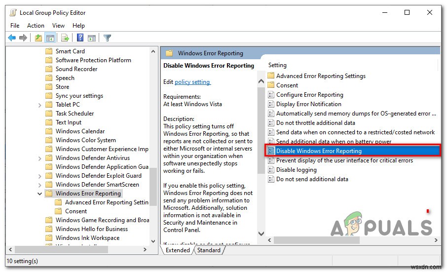Screen dimensions: 447x272
Task: Click the policy setting link
Action: coord(192,82)
